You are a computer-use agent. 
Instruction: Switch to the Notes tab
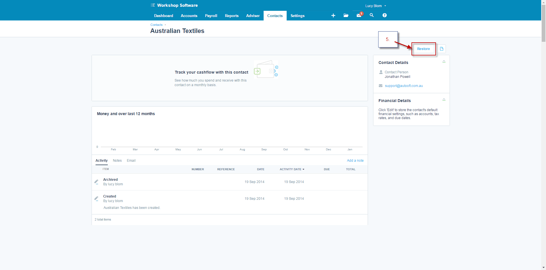point(117,161)
